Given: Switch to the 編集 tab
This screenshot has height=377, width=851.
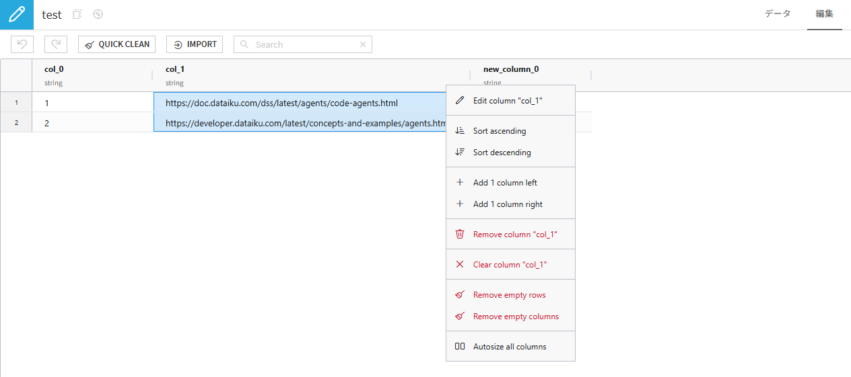Looking at the screenshot, I should click(x=824, y=14).
